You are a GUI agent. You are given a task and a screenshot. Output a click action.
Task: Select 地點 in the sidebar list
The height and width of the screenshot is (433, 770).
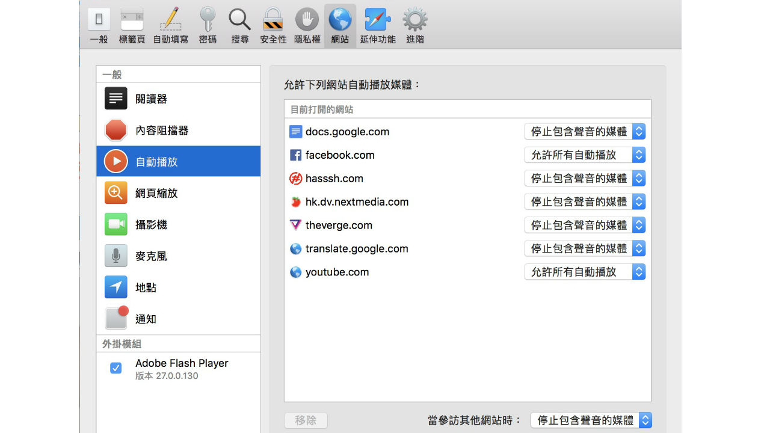(179, 287)
